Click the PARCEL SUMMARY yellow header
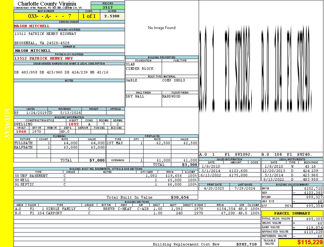This screenshot has height=247, width=324. click(x=292, y=213)
